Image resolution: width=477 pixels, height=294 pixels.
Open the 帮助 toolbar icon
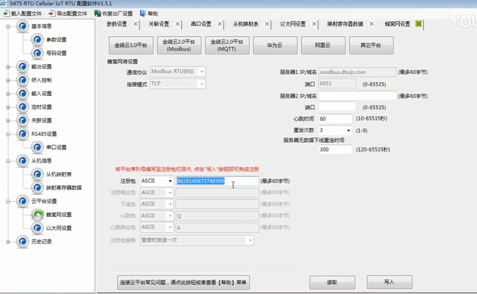143,14
